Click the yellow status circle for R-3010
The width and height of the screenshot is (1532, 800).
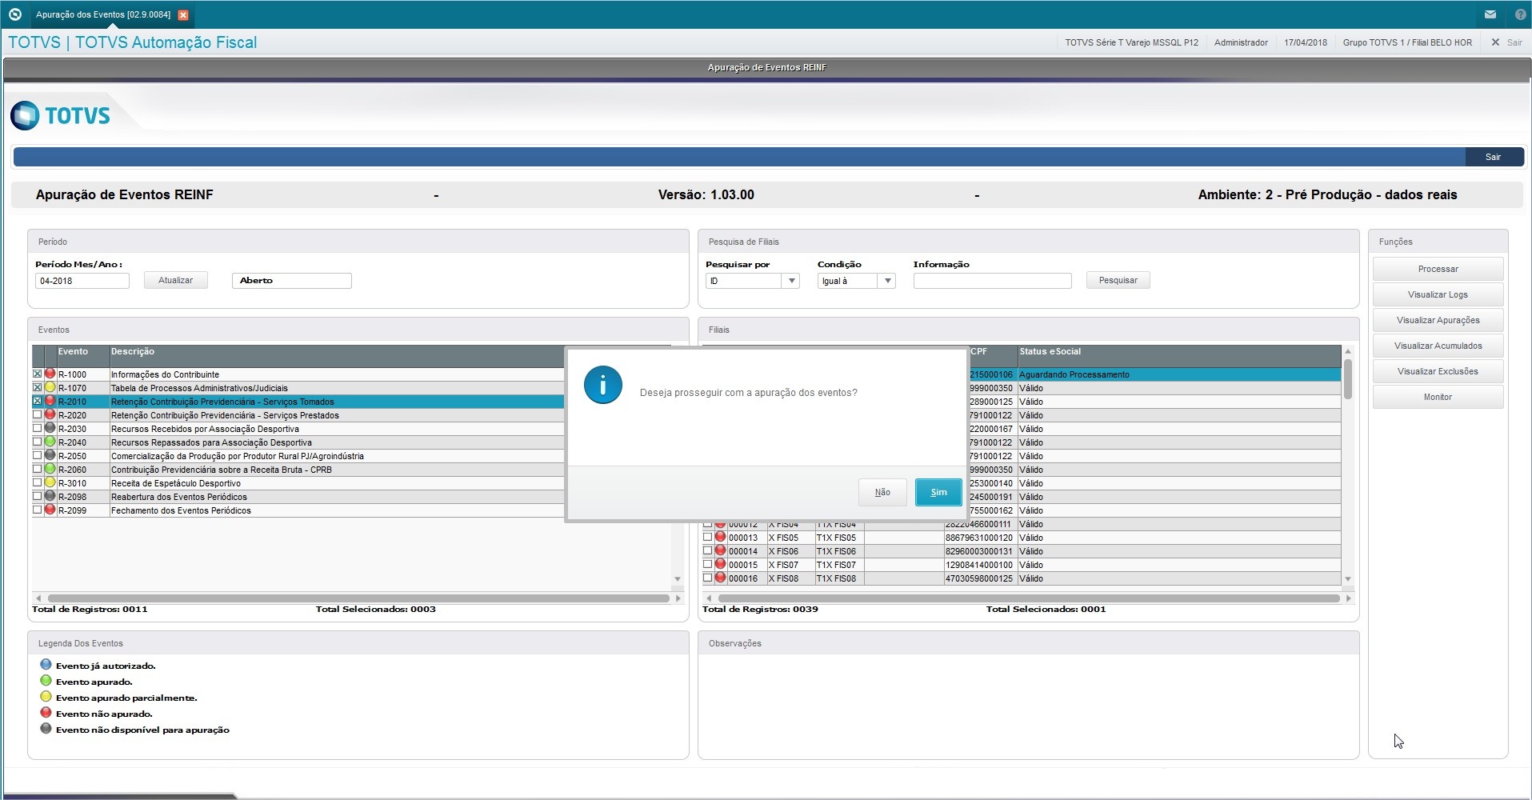pos(50,482)
